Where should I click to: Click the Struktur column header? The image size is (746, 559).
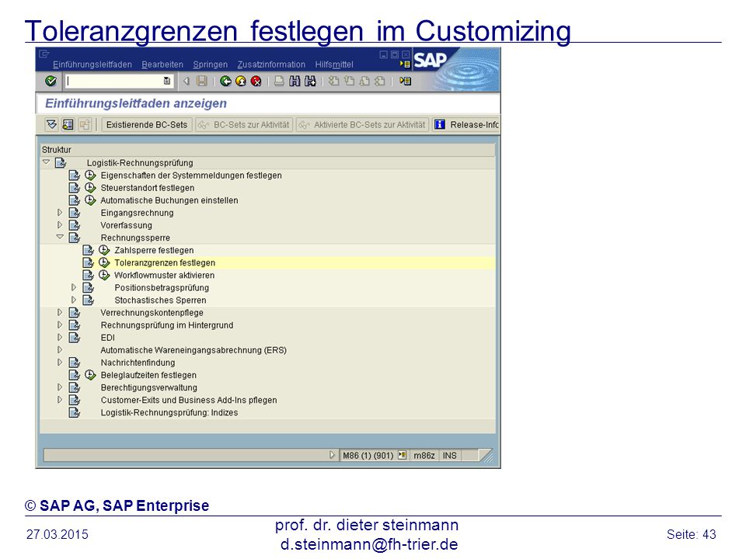pyautogui.click(x=267, y=150)
